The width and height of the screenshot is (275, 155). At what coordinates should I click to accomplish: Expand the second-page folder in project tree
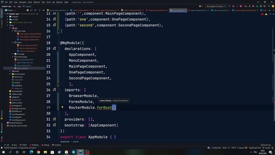coord(12,57)
